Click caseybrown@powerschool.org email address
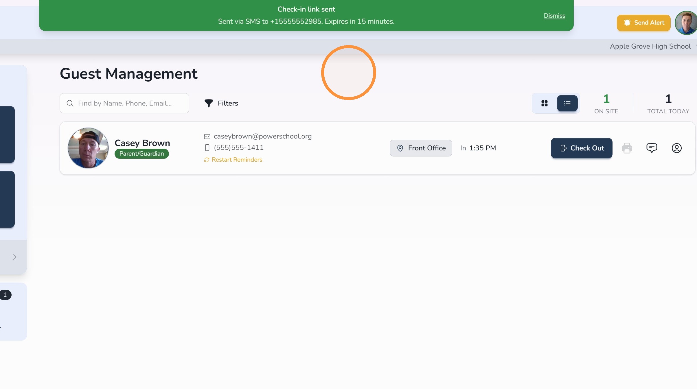 [263, 136]
